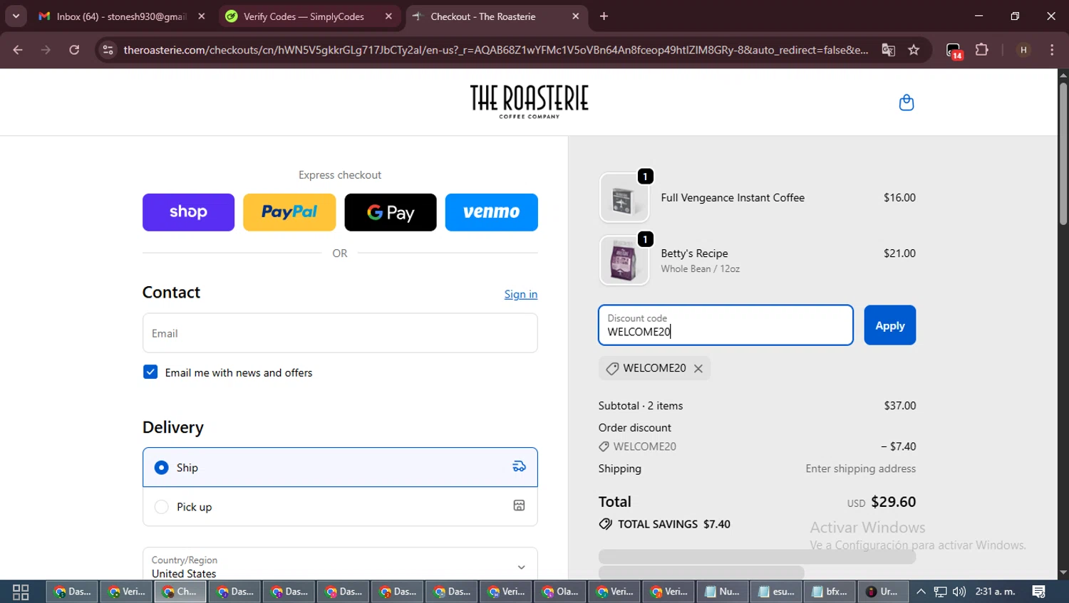Expand the Country/Region dropdown
This screenshot has height=603, width=1069.
pos(340,566)
